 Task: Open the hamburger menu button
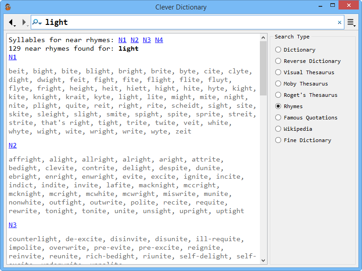[x=352, y=23]
